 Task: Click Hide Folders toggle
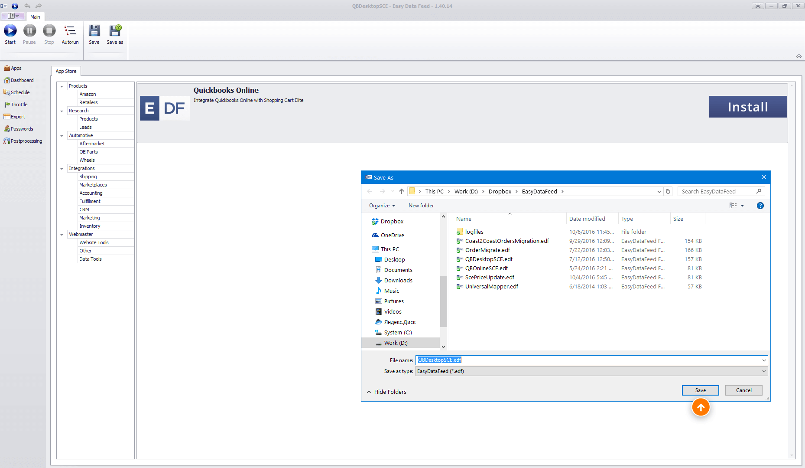pos(386,392)
